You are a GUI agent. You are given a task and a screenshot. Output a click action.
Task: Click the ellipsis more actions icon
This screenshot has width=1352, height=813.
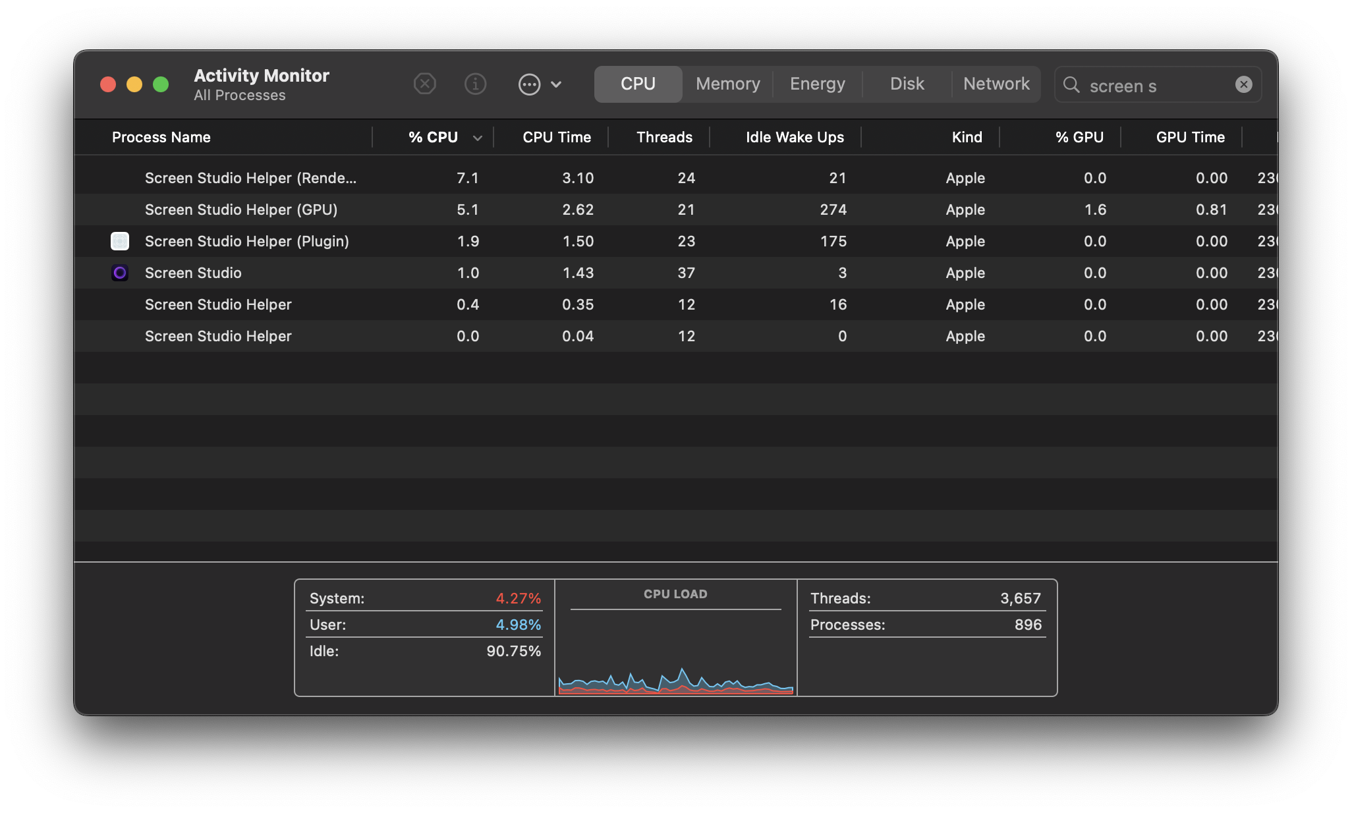click(529, 84)
